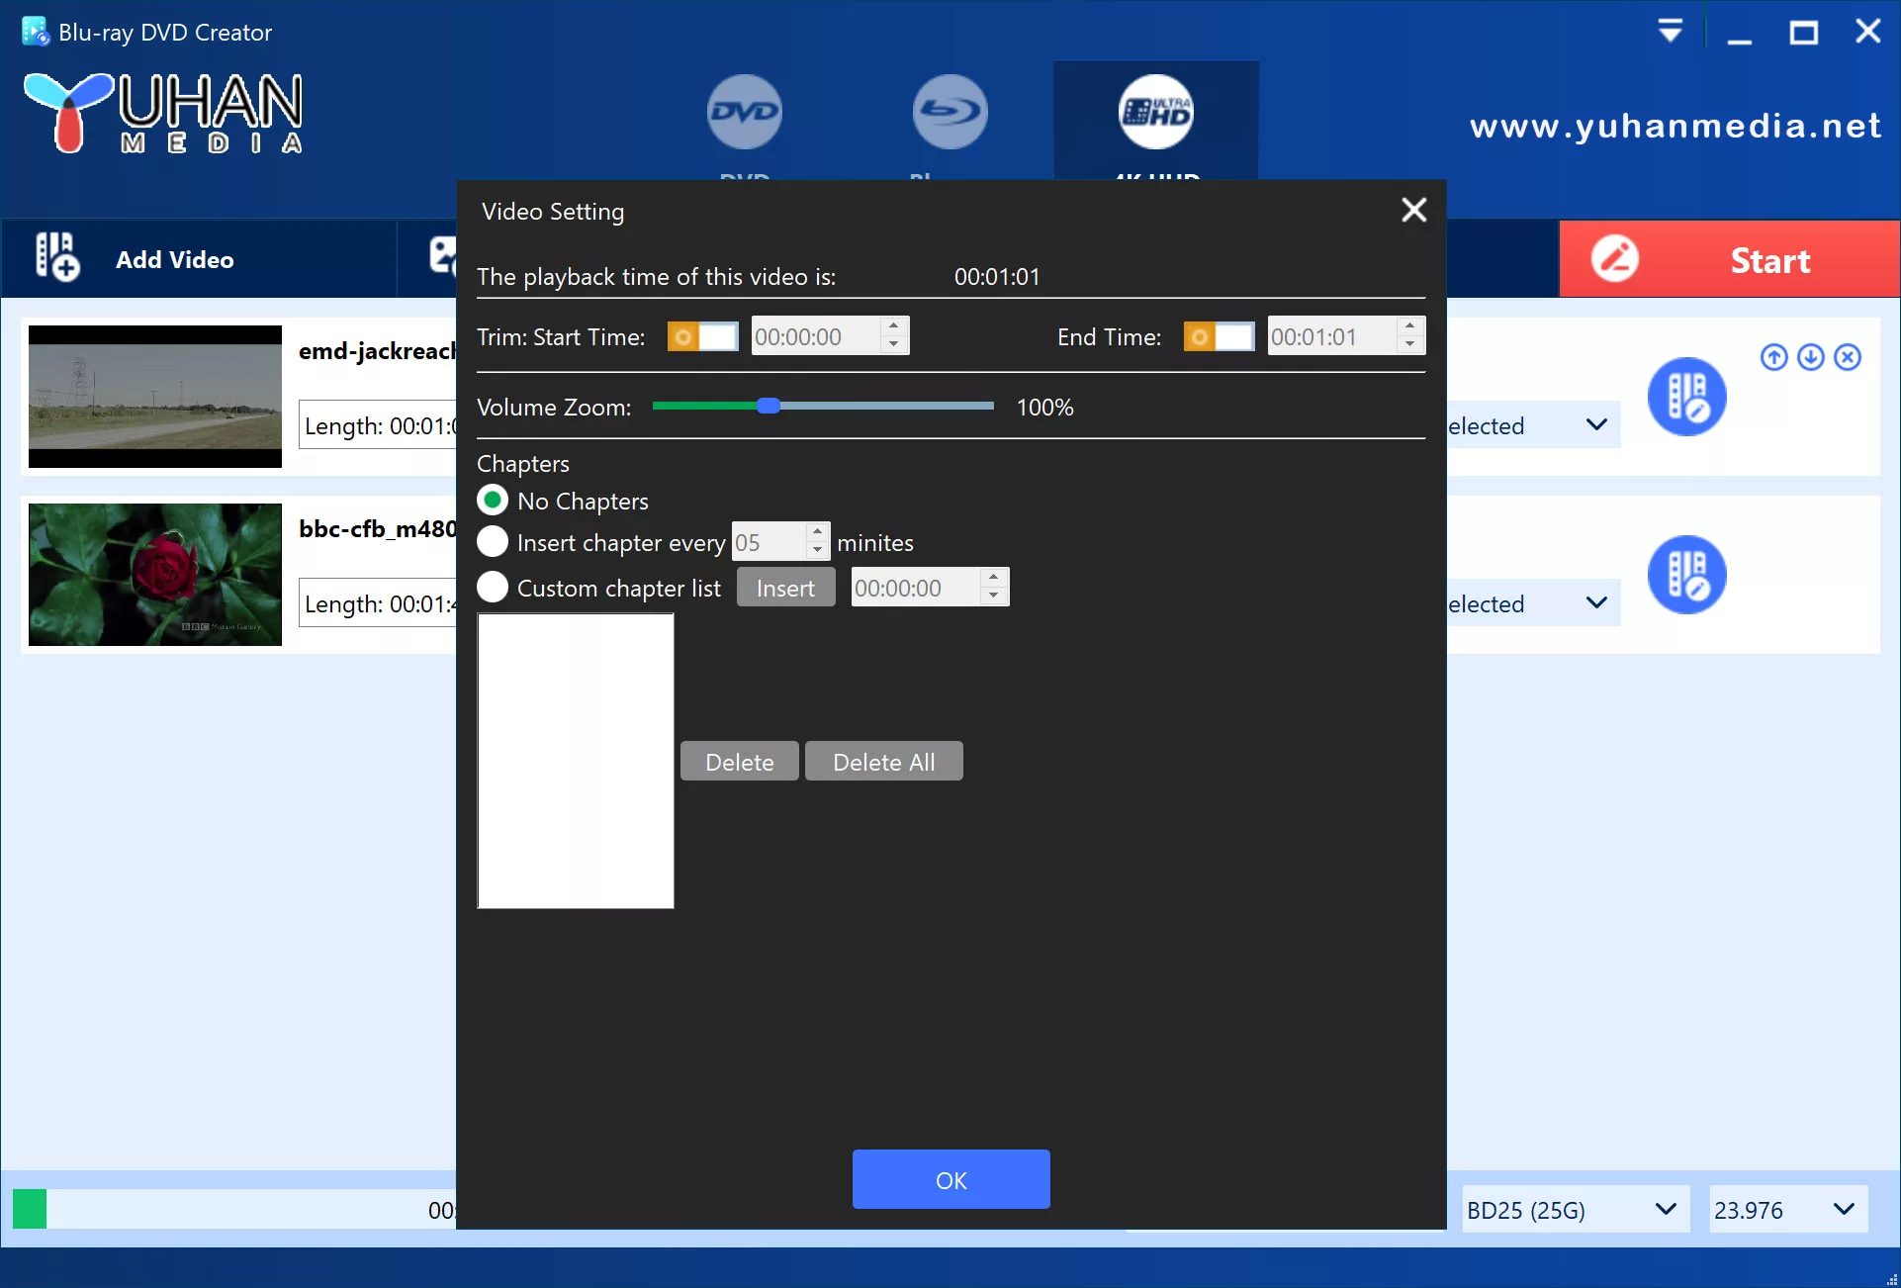Select Custom chapter list option
This screenshot has width=1901, height=1288.
click(495, 587)
